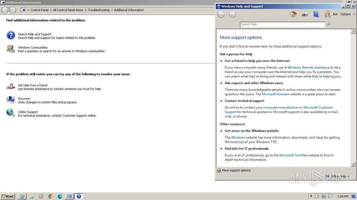This screenshot has height=200, width=357.
Task: Select Control Panel in breadcrumb
Action: click(x=39, y=10)
